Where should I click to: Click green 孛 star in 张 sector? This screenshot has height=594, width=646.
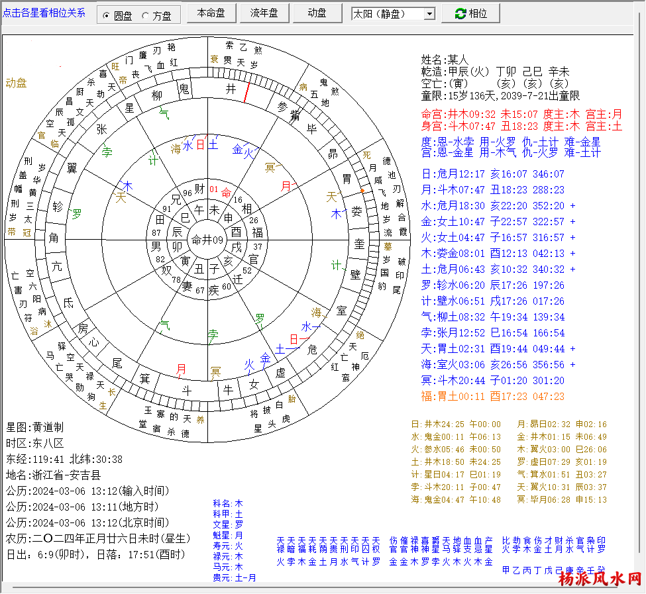coord(107,152)
